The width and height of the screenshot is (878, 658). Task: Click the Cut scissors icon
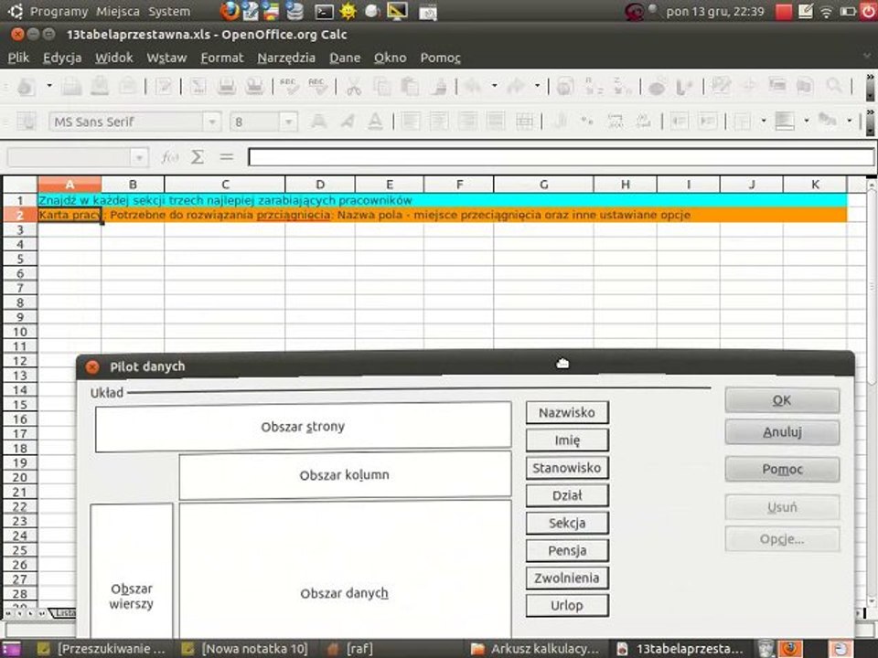pos(353,86)
